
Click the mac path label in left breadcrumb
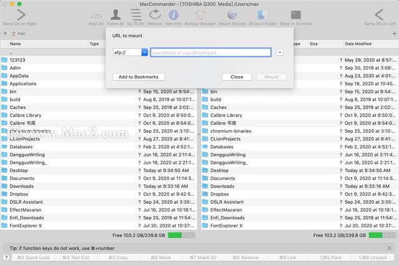pos(21,33)
